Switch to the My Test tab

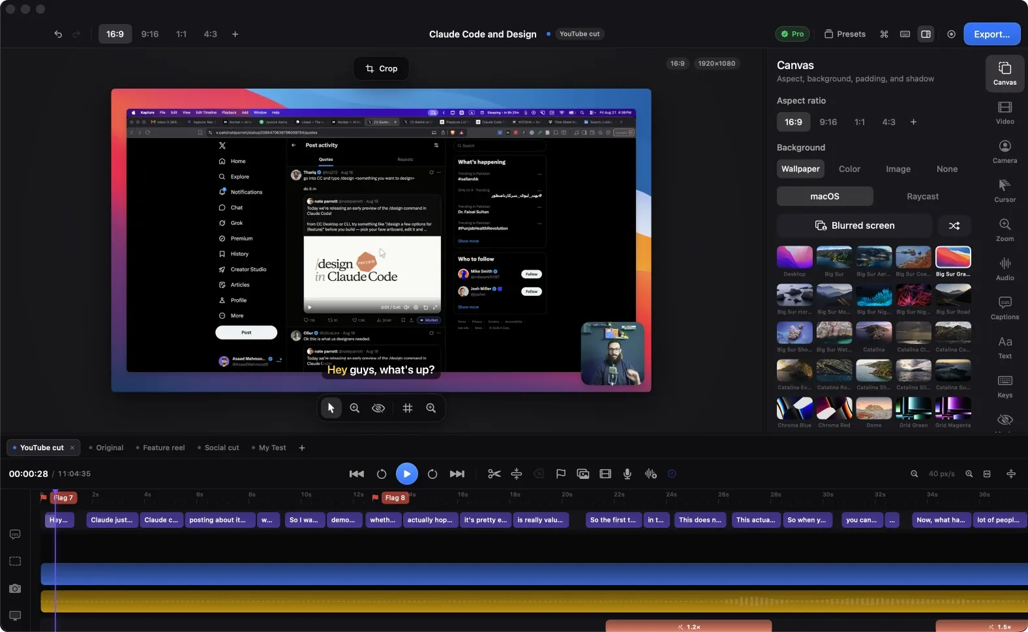[x=269, y=448]
